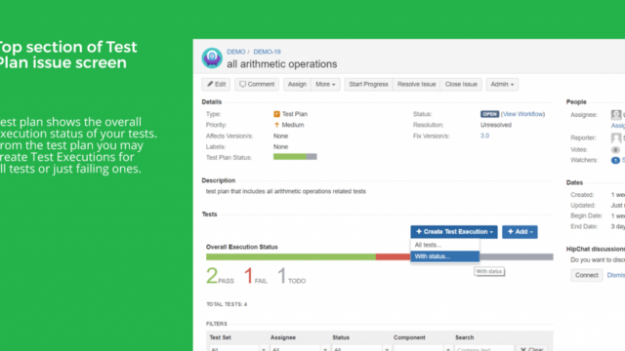The width and height of the screenshot is (625, 351).
Task: Select the 'With status...' menu option
Action: (x=445, y=256)
